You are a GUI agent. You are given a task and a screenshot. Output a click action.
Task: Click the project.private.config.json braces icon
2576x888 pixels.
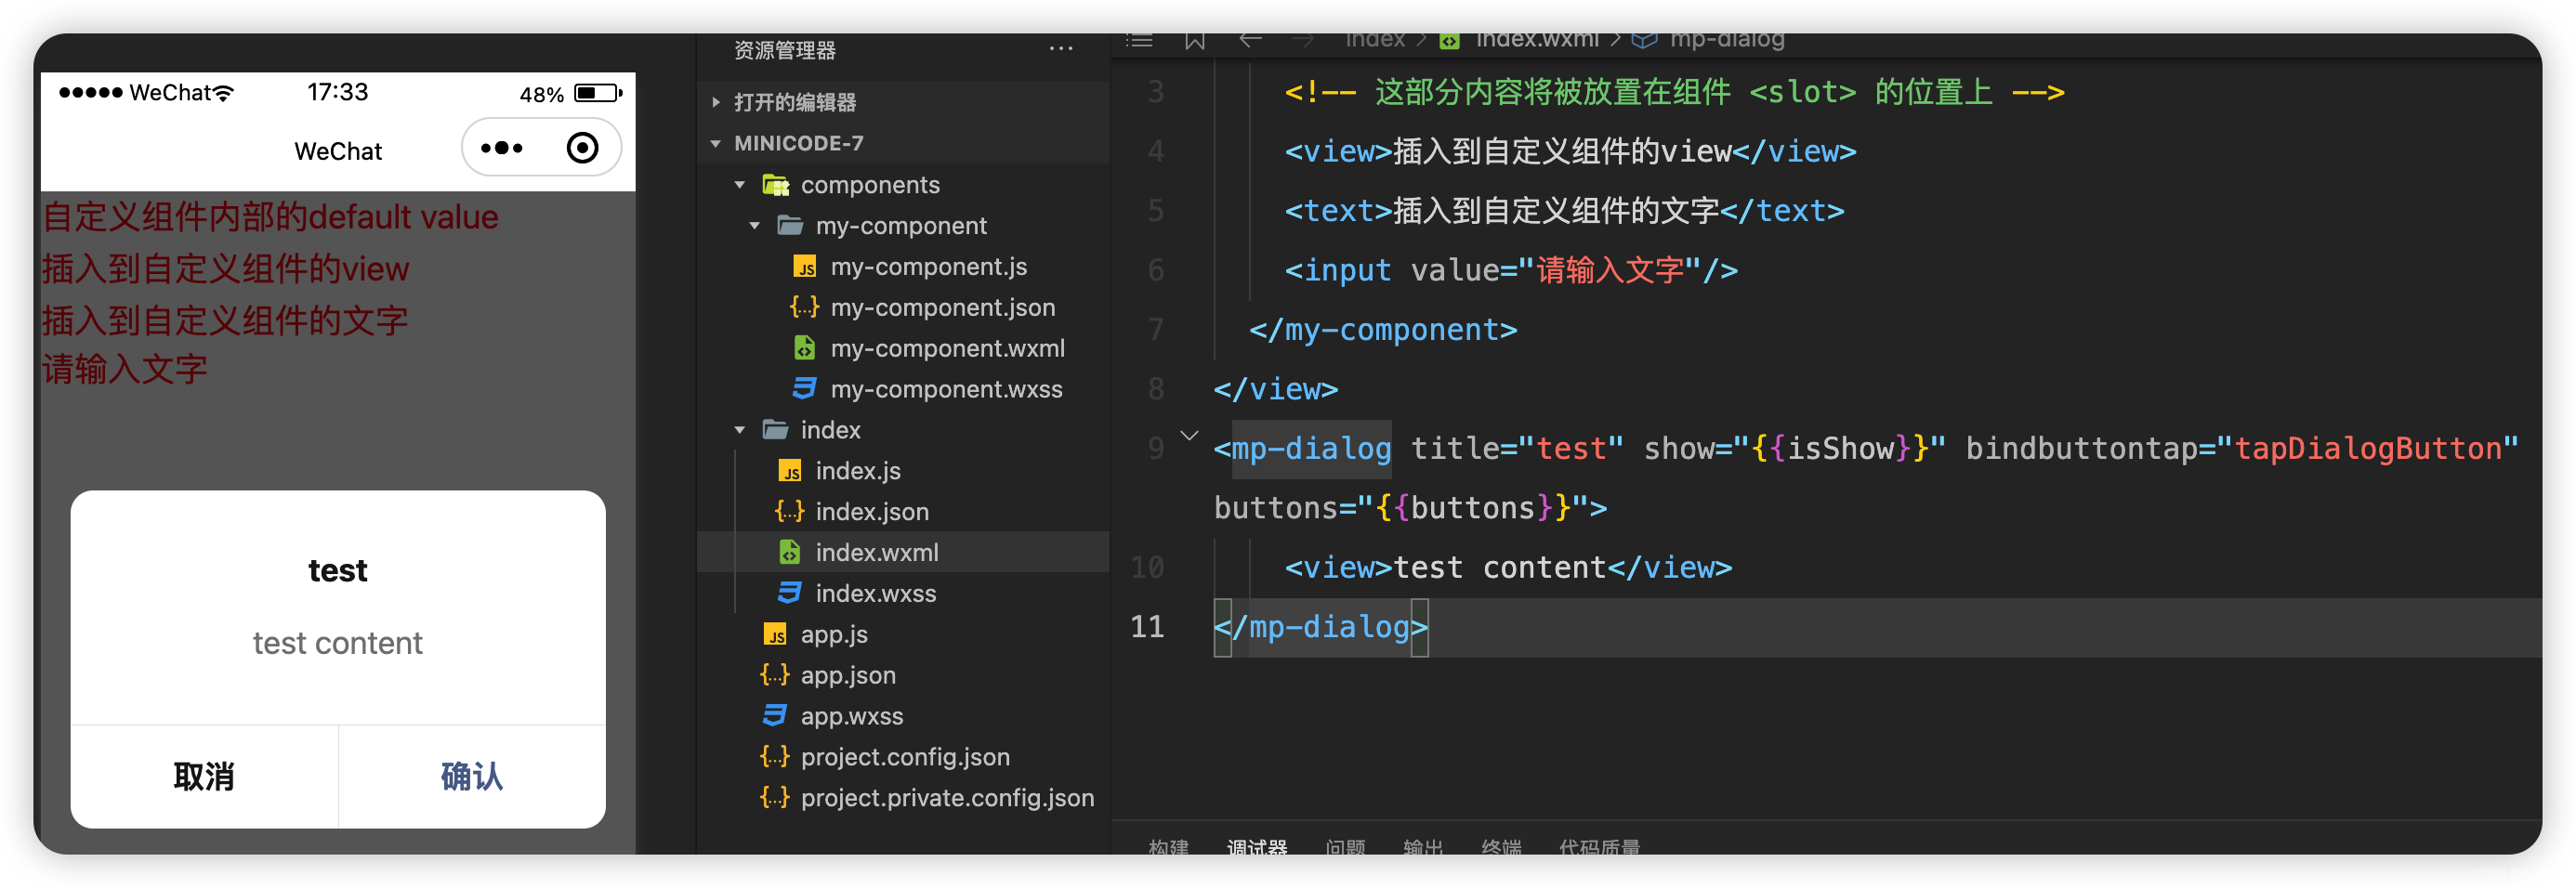pyautogui.click(x=775, y=798)
